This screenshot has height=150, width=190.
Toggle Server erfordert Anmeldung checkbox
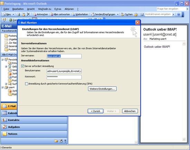(x=22, y=66)
